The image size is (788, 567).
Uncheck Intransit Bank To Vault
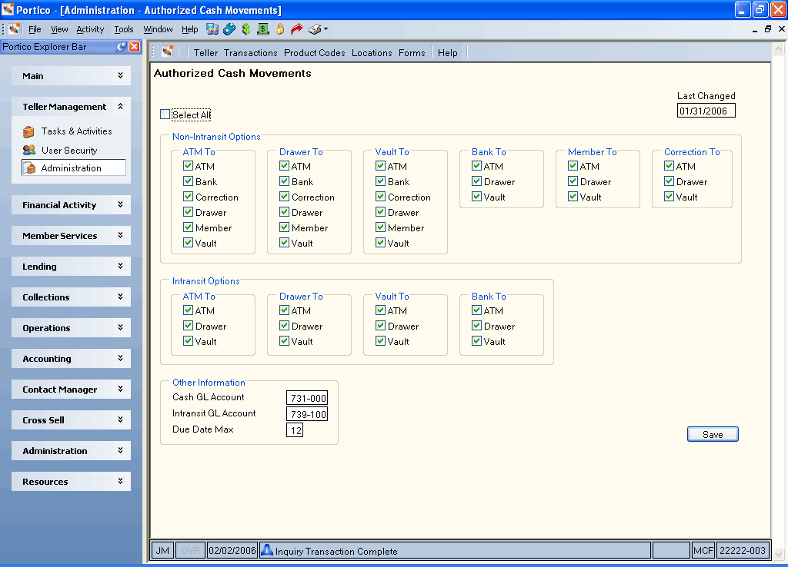476,341
